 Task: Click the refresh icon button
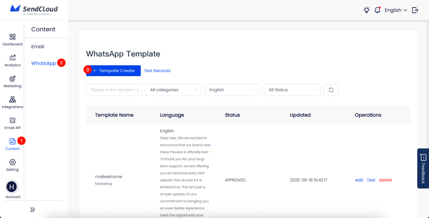coord(331,90)
